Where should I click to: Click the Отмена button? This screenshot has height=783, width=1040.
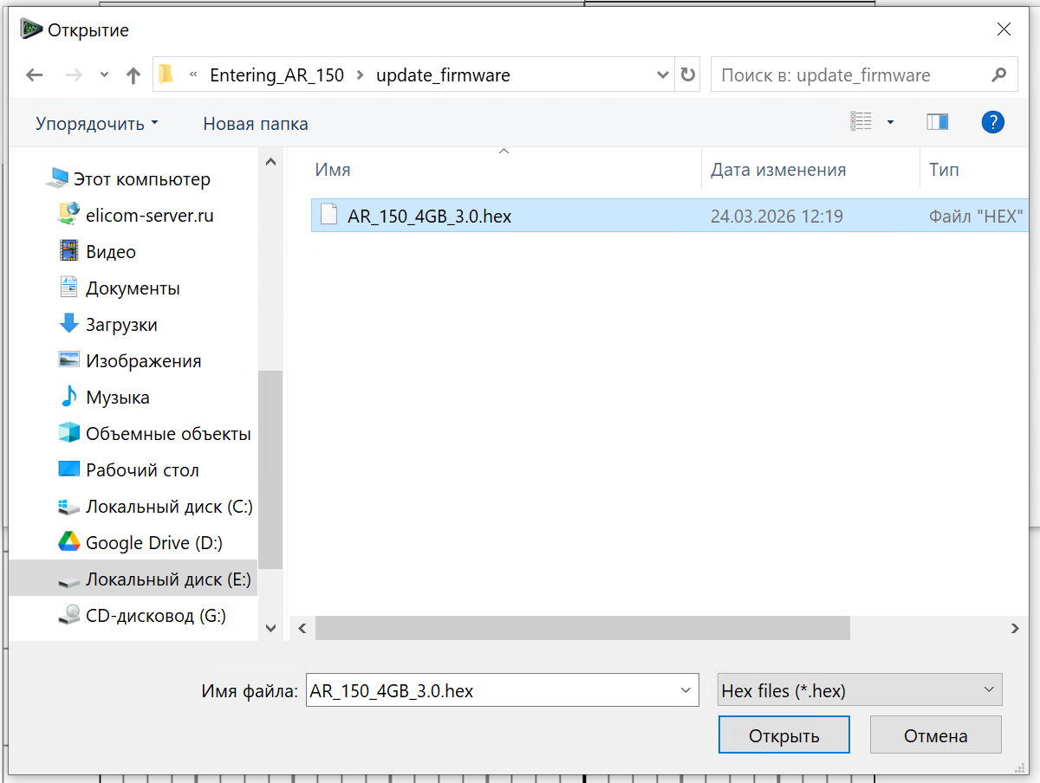pos(936,735)
